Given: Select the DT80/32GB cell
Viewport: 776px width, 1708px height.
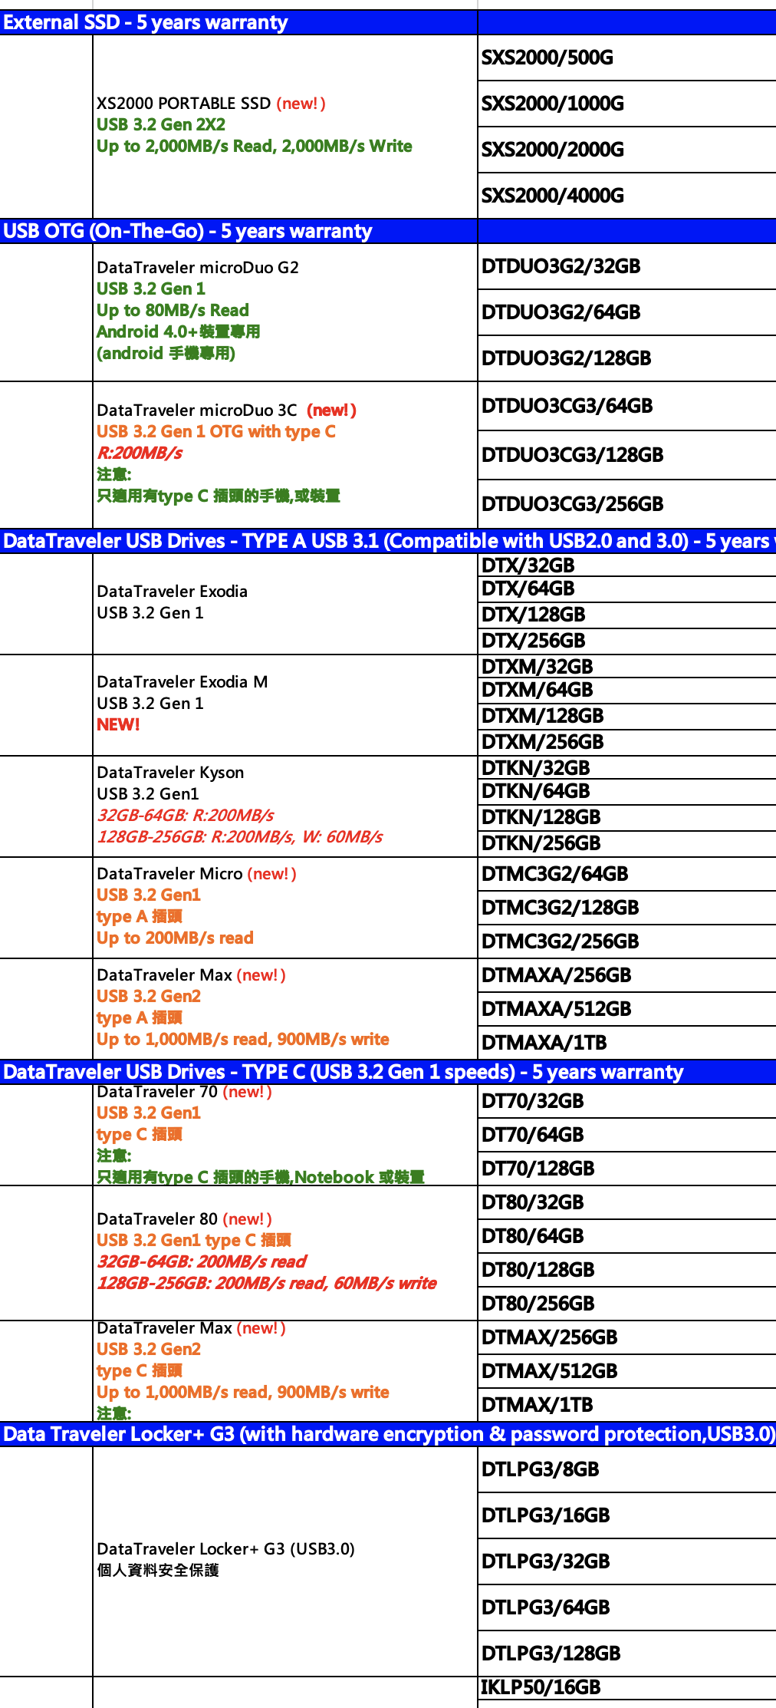Looking at the screenshot, I should click(x=626, y=1202).
